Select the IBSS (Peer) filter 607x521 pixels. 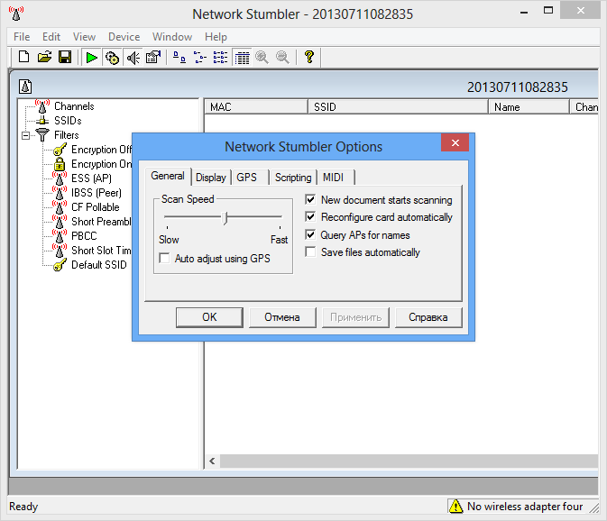click(x=97, y=193)
